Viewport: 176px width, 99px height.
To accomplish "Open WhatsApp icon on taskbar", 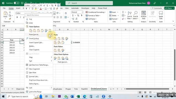I will pos(66,97).
